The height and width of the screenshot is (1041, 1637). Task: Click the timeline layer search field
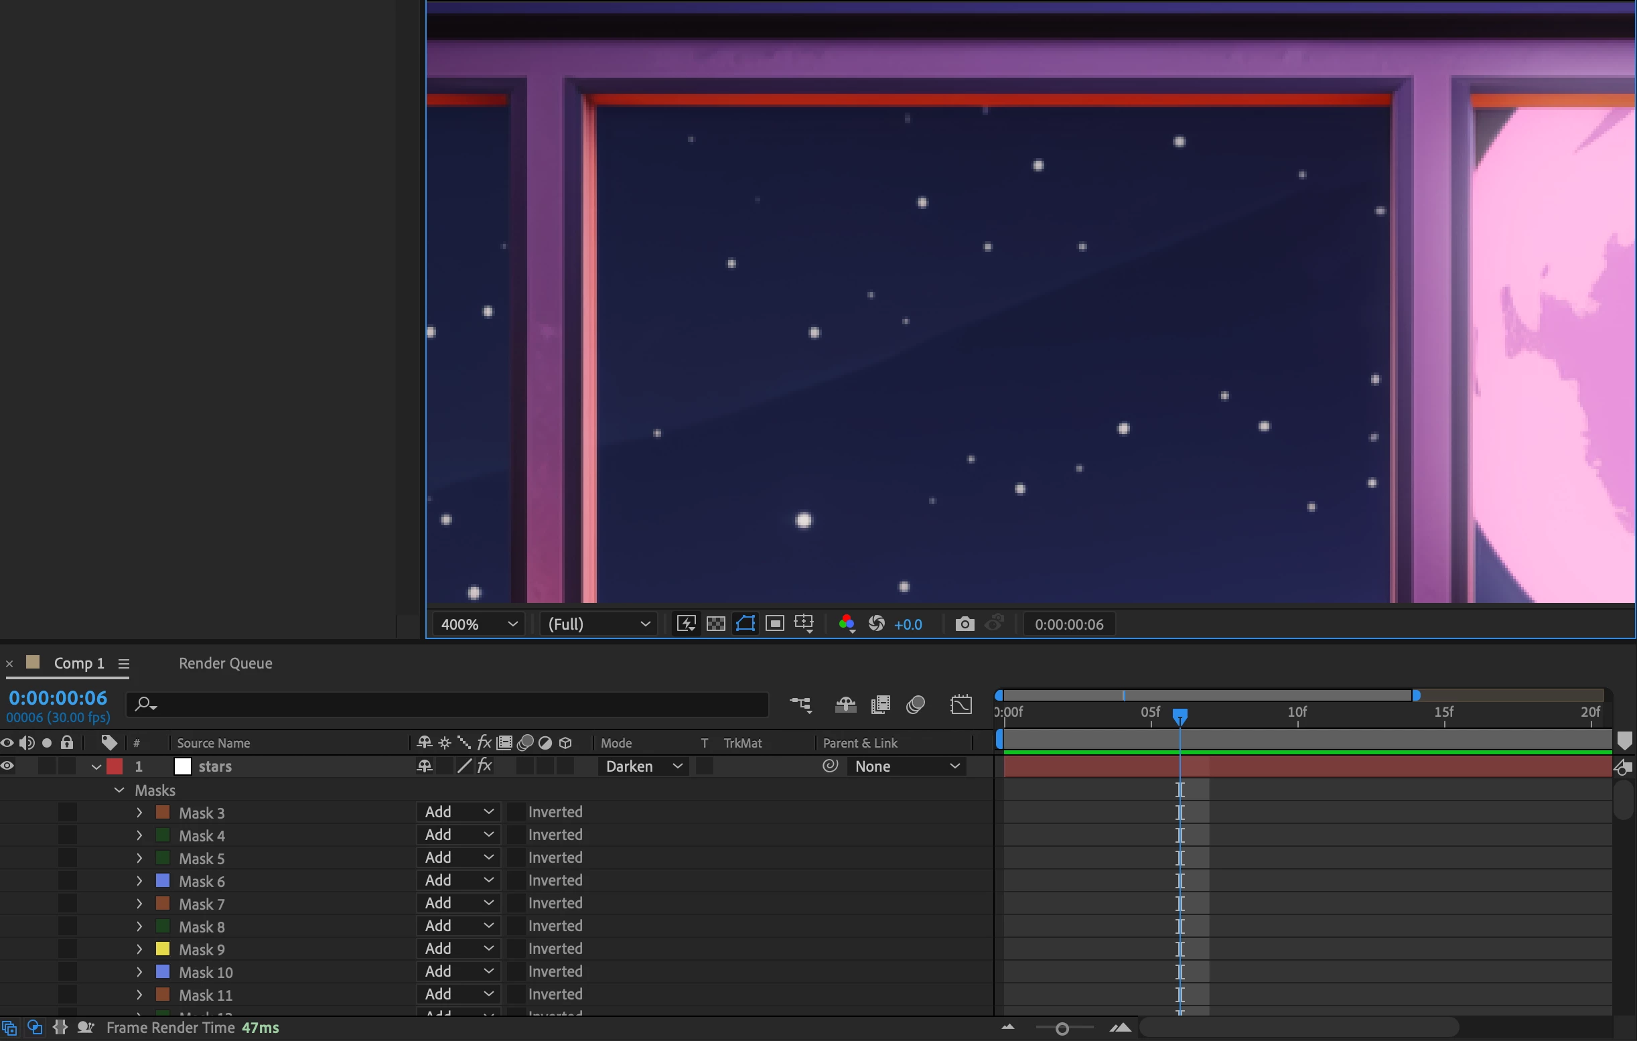point(449,705)
